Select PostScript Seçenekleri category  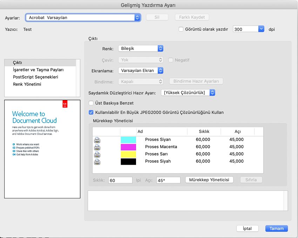click(40, 77)
